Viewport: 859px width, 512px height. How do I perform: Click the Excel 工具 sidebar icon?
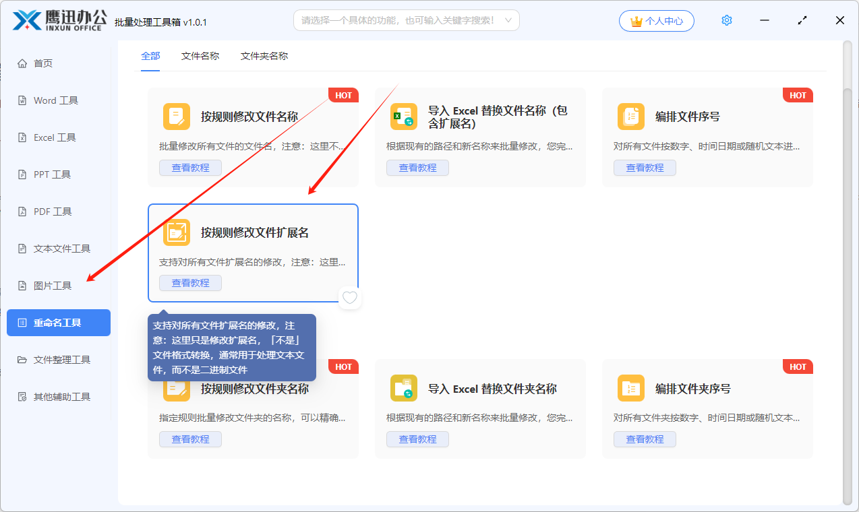(22, 137)
